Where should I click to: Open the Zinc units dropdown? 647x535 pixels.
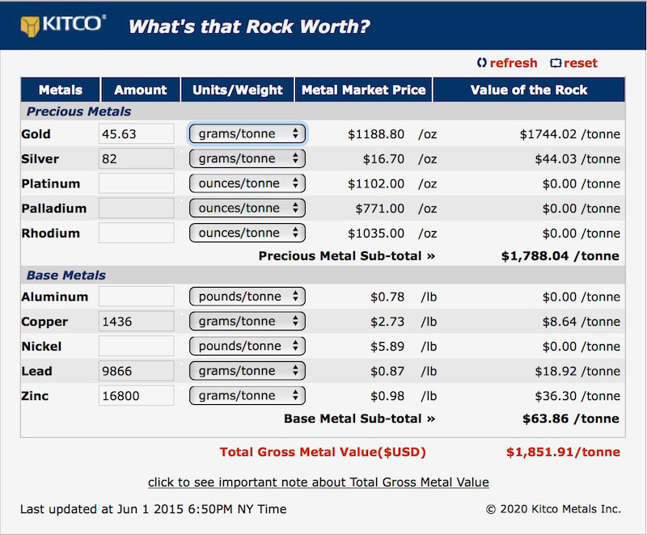247,395
